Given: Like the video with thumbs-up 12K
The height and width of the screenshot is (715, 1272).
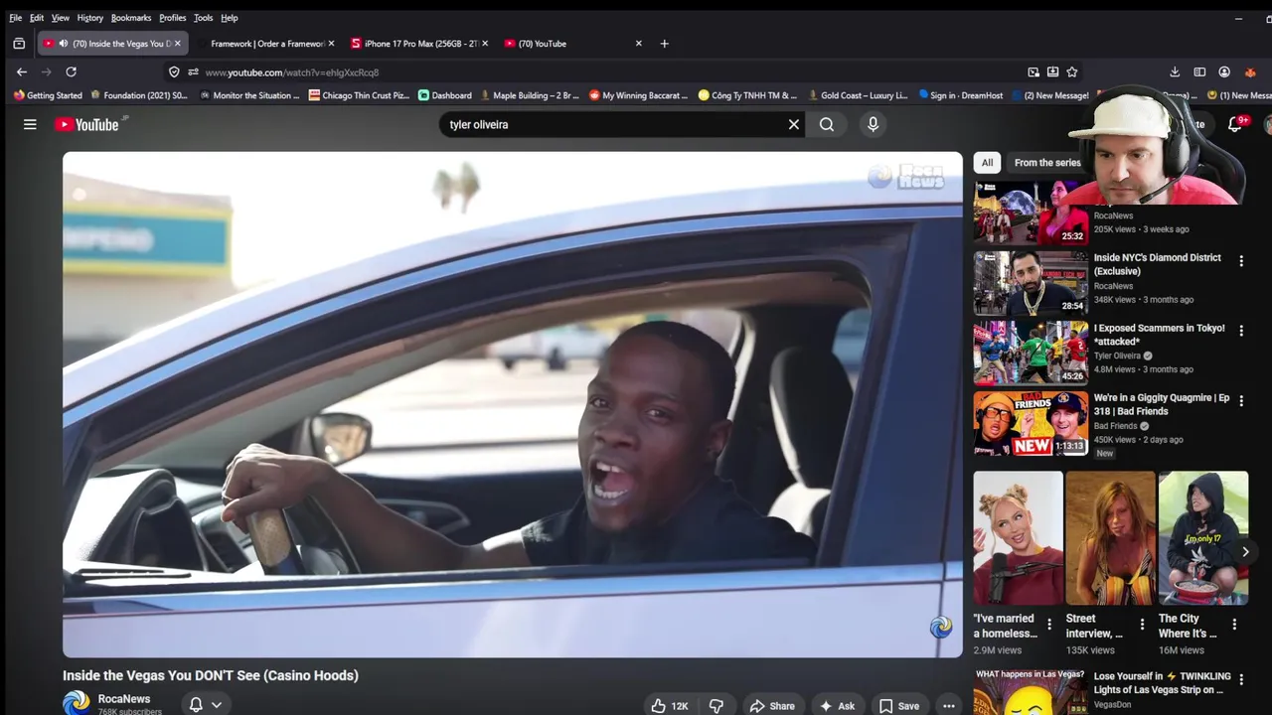Looking at the screenshot, I should pyautogui.click(x=670, y=705).
